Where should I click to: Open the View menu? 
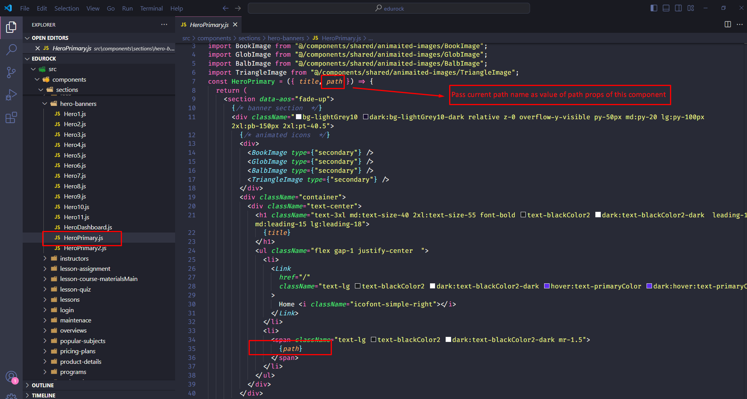tap(93, 8)
